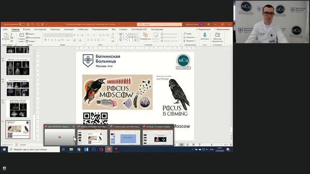
Task: Save the presentation with the diskette icon
Action: coord(28,25)
